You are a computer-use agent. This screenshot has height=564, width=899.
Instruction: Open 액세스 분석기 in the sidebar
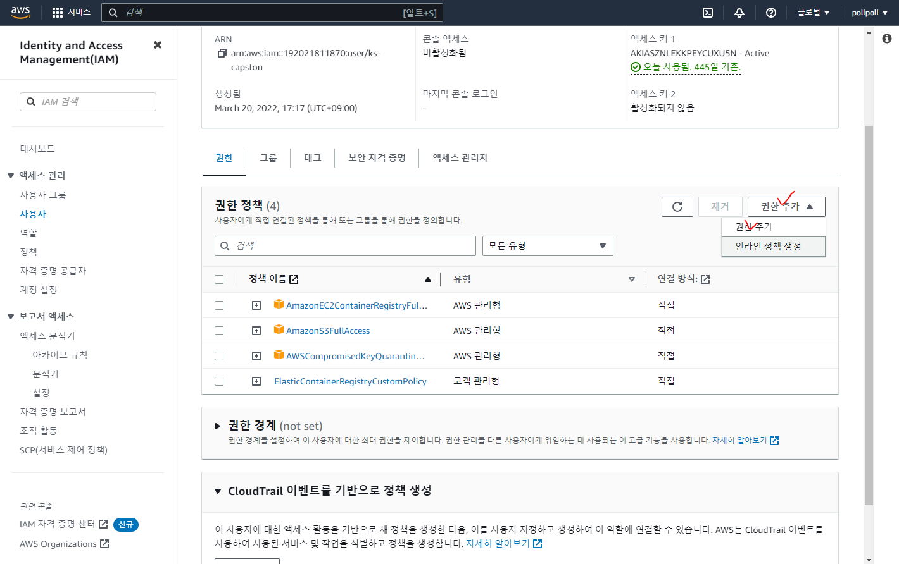click(47, 336)
